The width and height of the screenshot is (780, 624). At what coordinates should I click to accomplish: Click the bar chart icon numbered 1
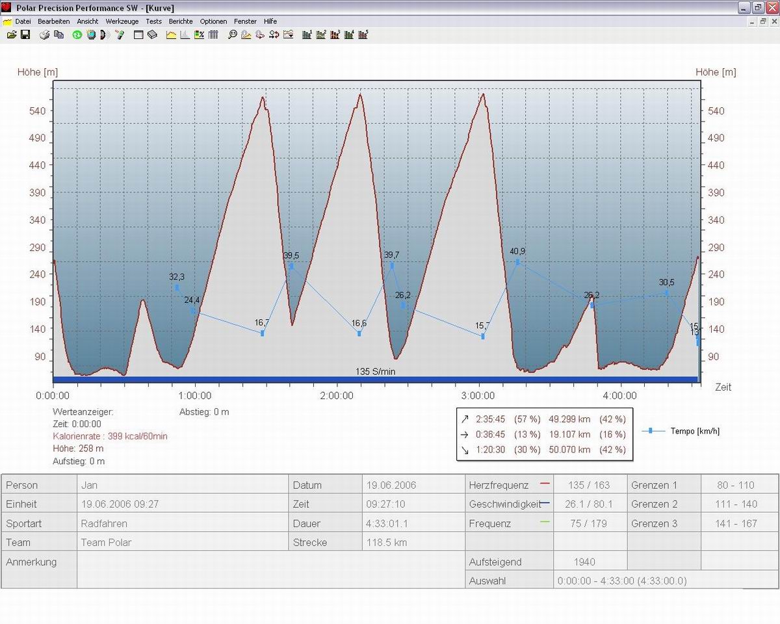(x=307, y=34)
